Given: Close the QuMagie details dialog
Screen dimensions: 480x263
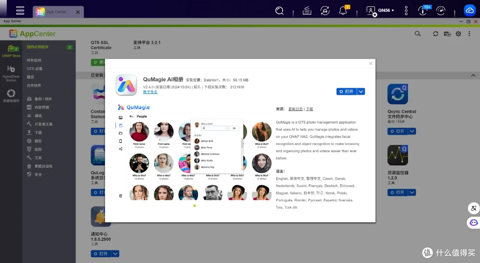Looking at the screenshot, I should coord(371,63).
